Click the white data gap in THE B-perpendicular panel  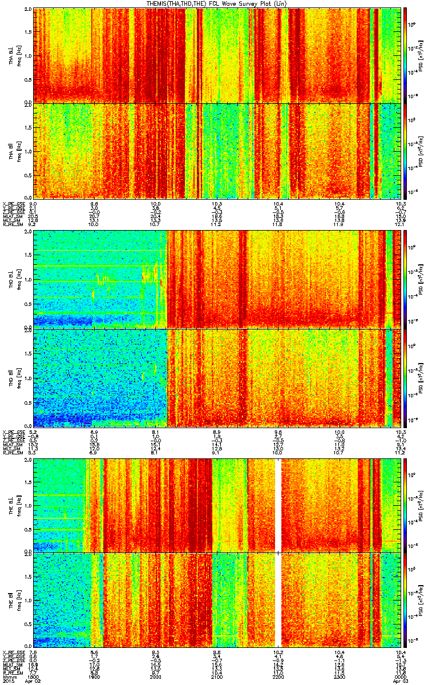278,505
